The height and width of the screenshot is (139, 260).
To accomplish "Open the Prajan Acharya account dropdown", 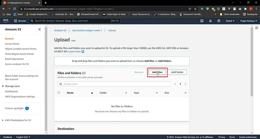I will [x=249, y=21].
